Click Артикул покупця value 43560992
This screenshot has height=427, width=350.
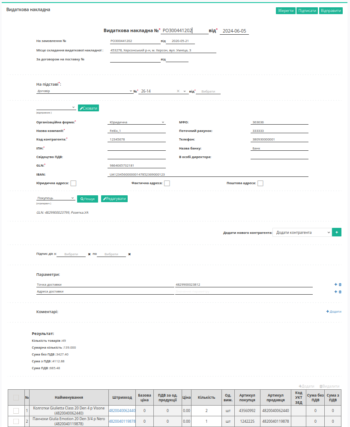point(247,410)
